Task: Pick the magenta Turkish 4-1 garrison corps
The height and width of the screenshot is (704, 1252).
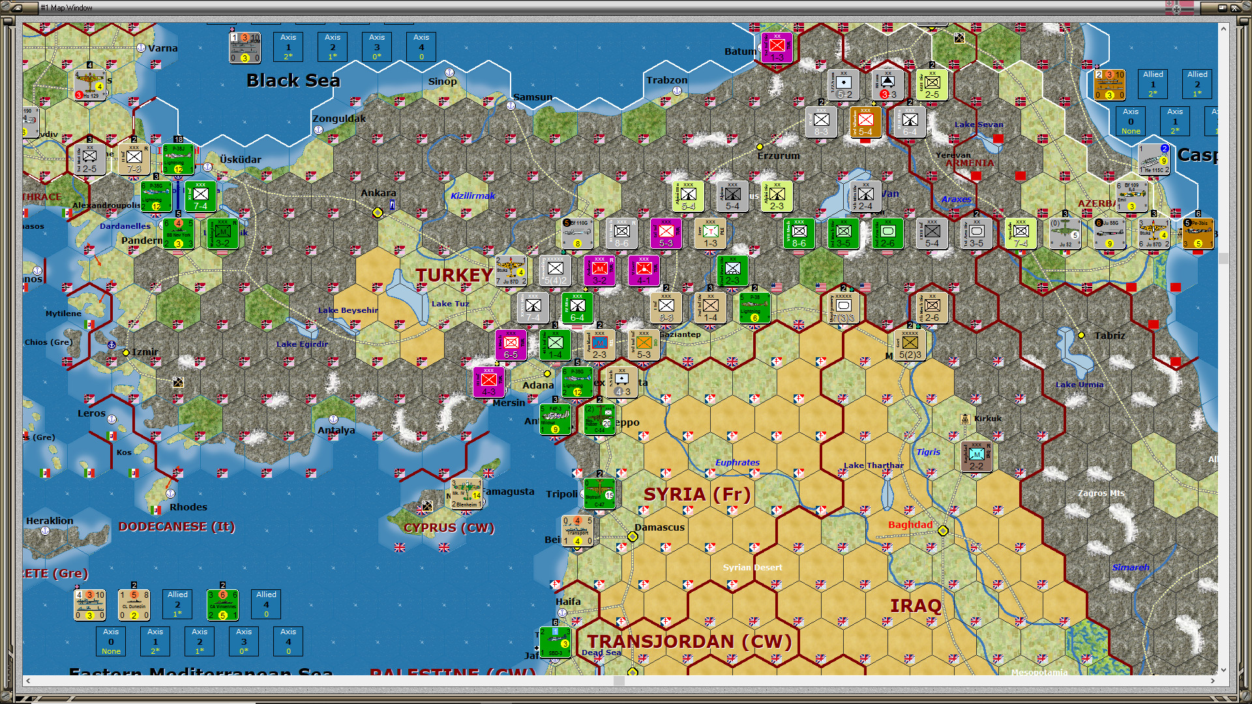Action: click(644, 271)
